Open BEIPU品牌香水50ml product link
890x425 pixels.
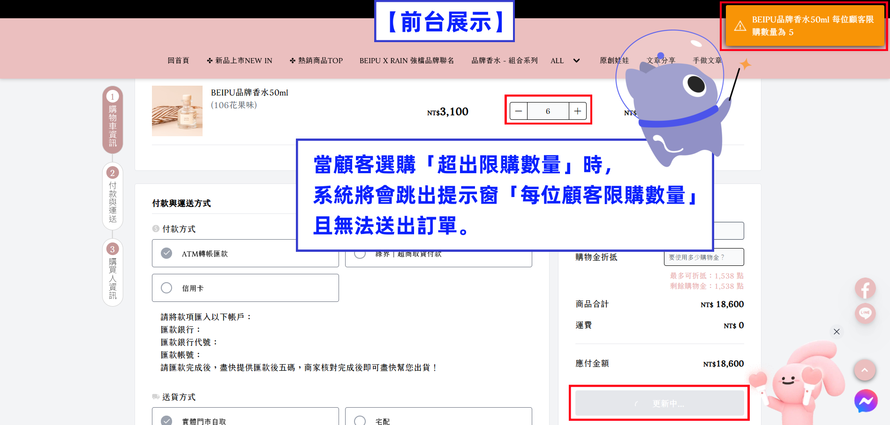pos(249,93)
